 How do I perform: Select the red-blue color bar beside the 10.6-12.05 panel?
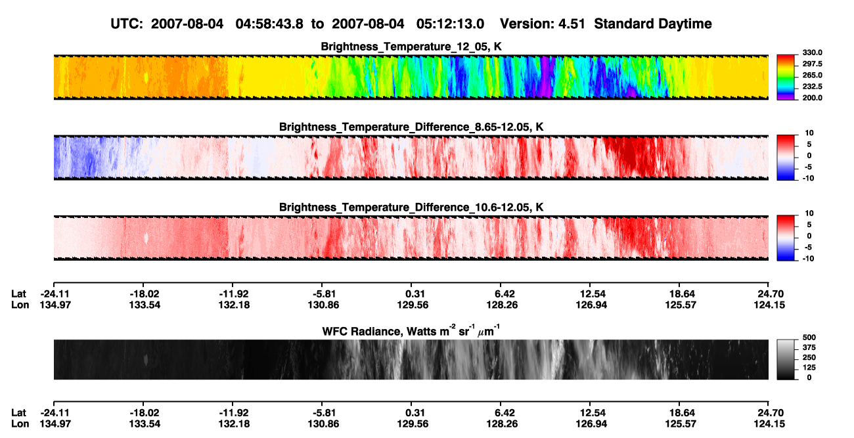(786, 238)
